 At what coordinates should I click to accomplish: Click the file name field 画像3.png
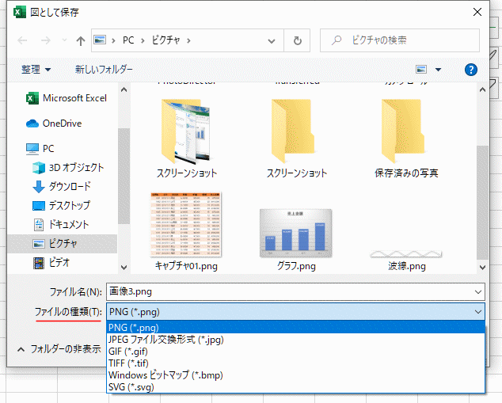[x=290, y=291]
